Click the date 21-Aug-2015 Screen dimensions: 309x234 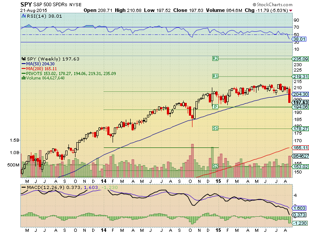point(34,11)
